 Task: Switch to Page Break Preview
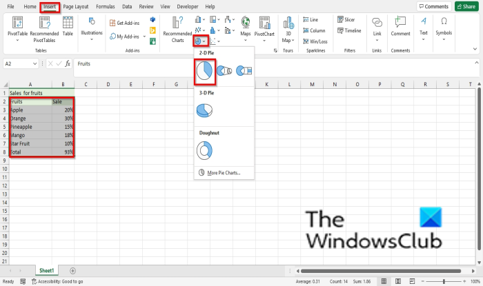point(412,281)
